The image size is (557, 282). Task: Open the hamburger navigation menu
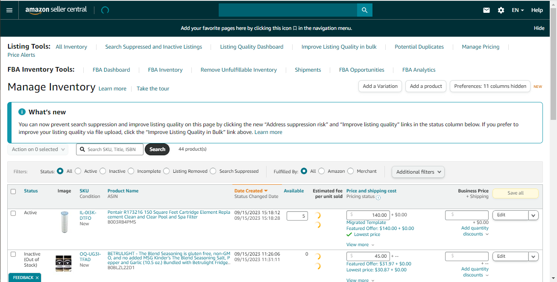click(x=9, y=10)
